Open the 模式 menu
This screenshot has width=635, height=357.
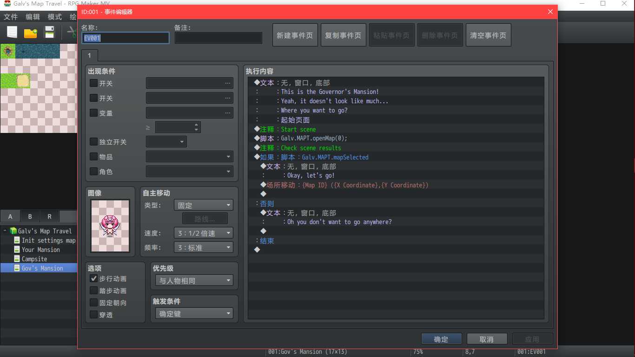(55, 17)
